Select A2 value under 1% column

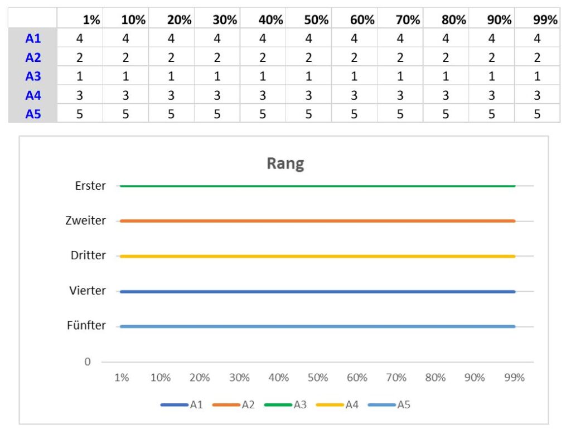point(80,57)
